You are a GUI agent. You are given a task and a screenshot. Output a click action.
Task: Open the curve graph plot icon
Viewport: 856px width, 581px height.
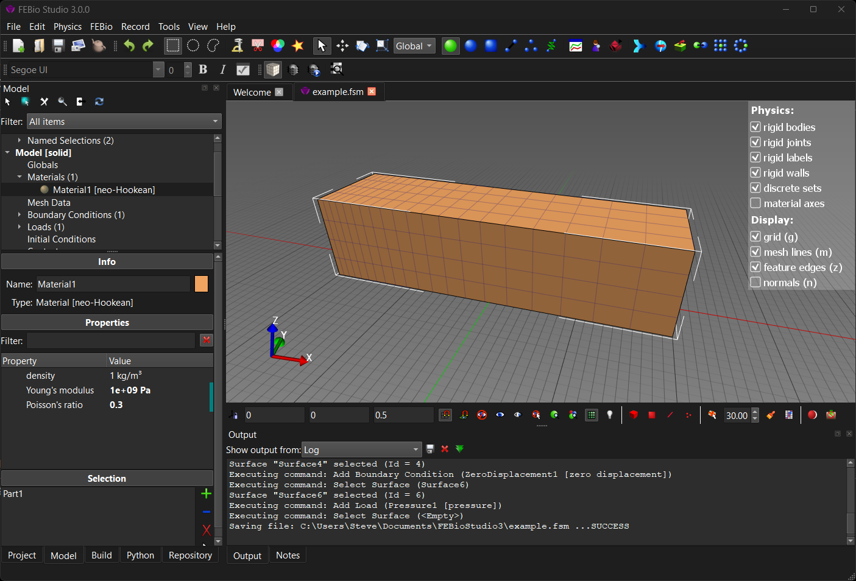[576, 46]
